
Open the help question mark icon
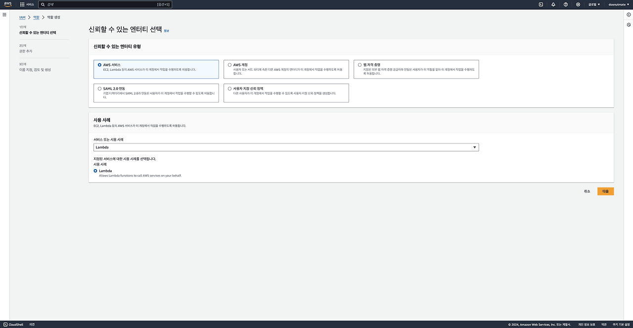(x=566, y=4)
